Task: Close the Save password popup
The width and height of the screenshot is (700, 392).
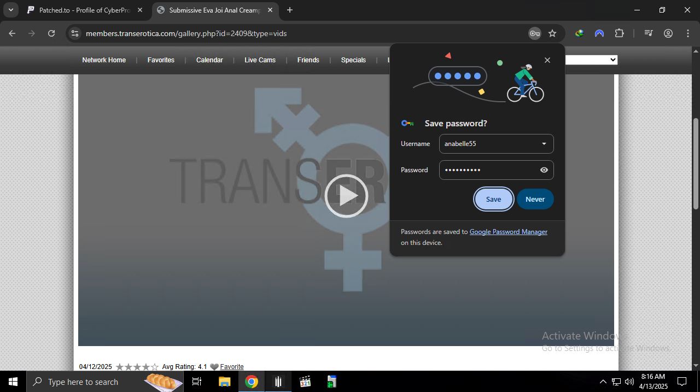Action: click(547, 60)
